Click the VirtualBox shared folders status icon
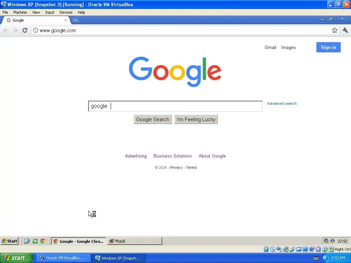 [299, 249]
